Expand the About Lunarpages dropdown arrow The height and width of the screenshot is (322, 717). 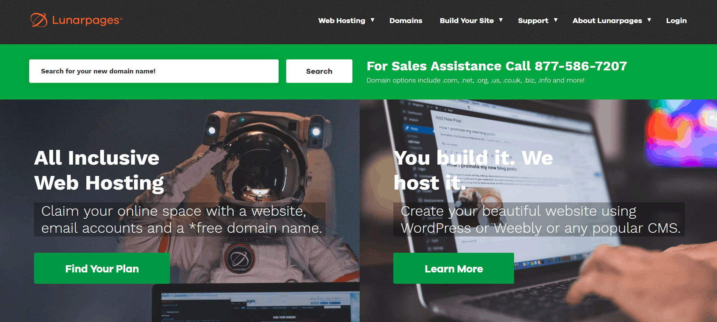pyautogui.click(x=649, y=20)
